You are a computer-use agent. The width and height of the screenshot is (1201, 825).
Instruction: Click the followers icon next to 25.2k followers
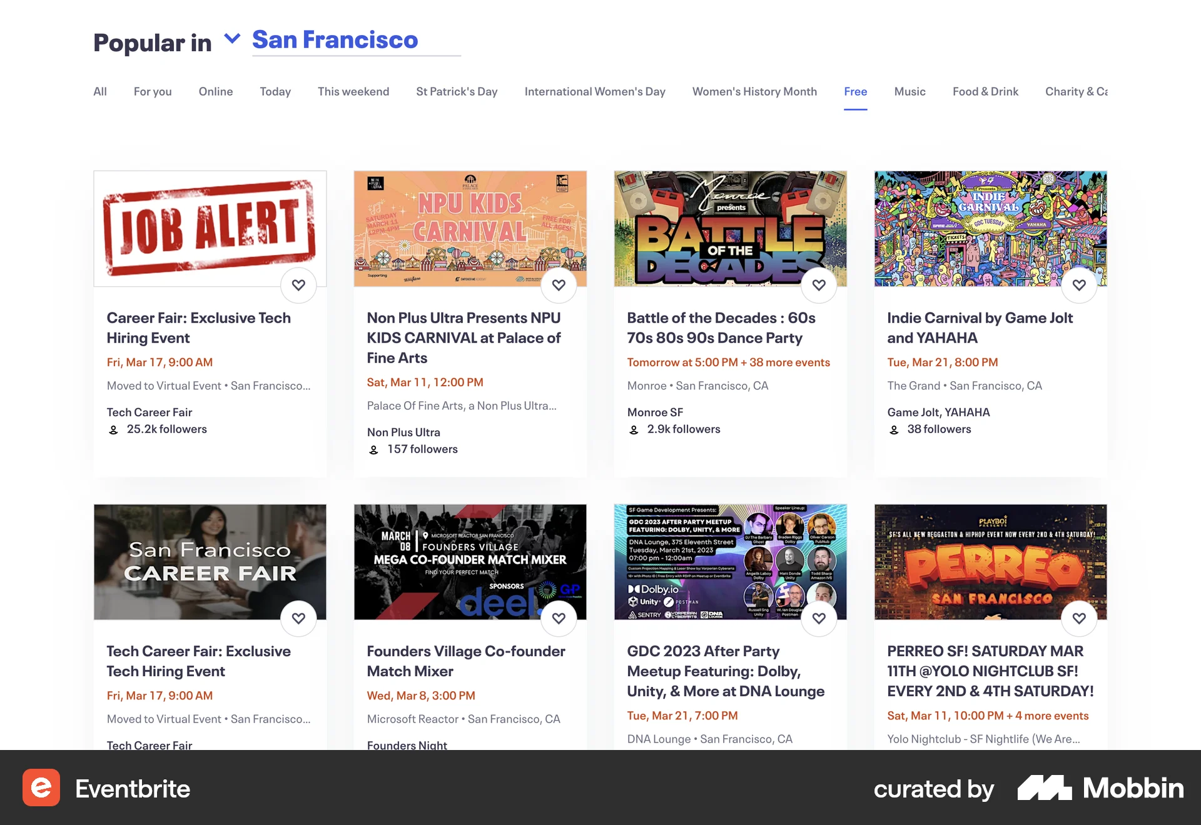pos(114,429)
